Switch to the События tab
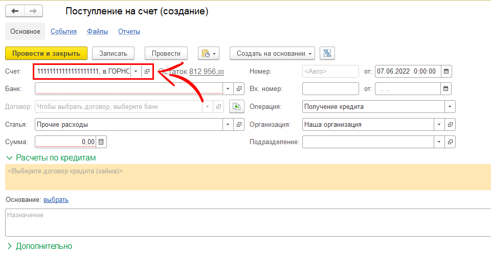This screenshot has height=276, width=491. pyautogui.click(x=63, y=31)
